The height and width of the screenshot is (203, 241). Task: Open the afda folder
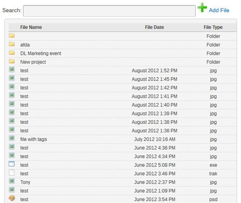(25, 45)
